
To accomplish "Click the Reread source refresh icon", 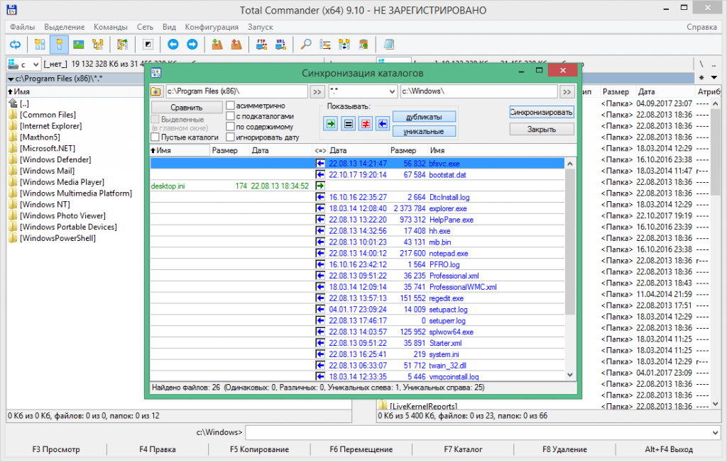I will click(x=16, y=45).
